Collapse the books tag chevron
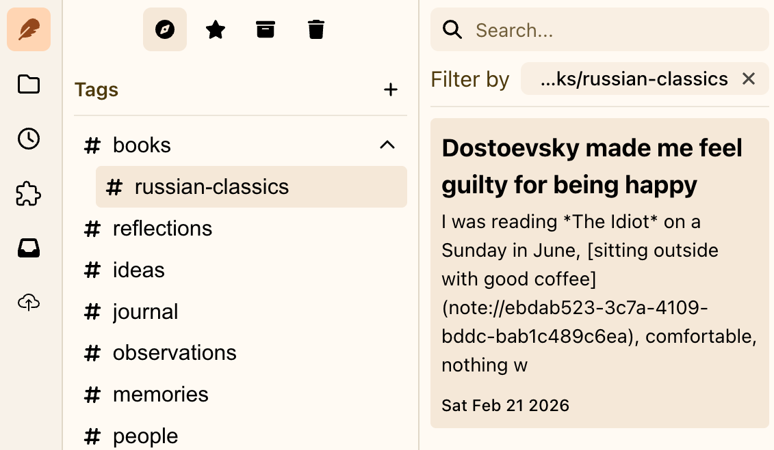Viewport: 774px width, 450px height. [387, 145]
